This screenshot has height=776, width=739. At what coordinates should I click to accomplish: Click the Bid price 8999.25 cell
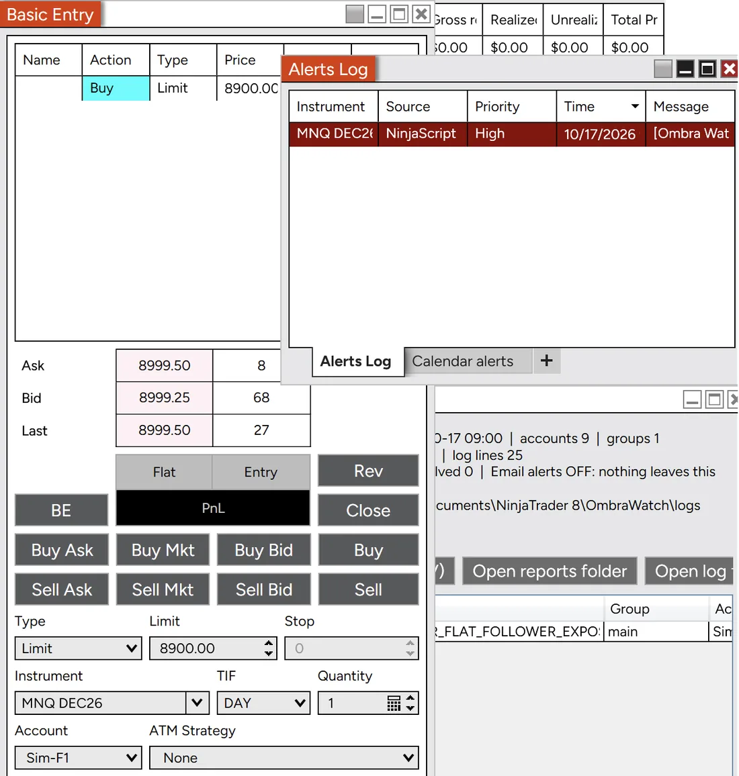click(165, 397)
